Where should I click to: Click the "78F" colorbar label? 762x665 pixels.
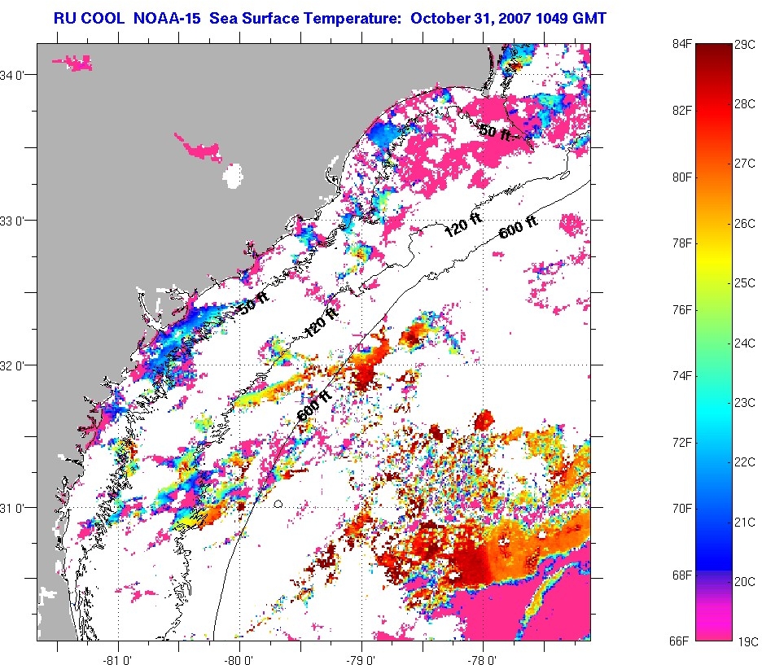pos(682,243)
